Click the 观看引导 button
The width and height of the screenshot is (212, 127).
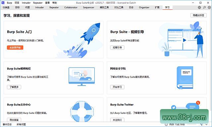point(117,47)
